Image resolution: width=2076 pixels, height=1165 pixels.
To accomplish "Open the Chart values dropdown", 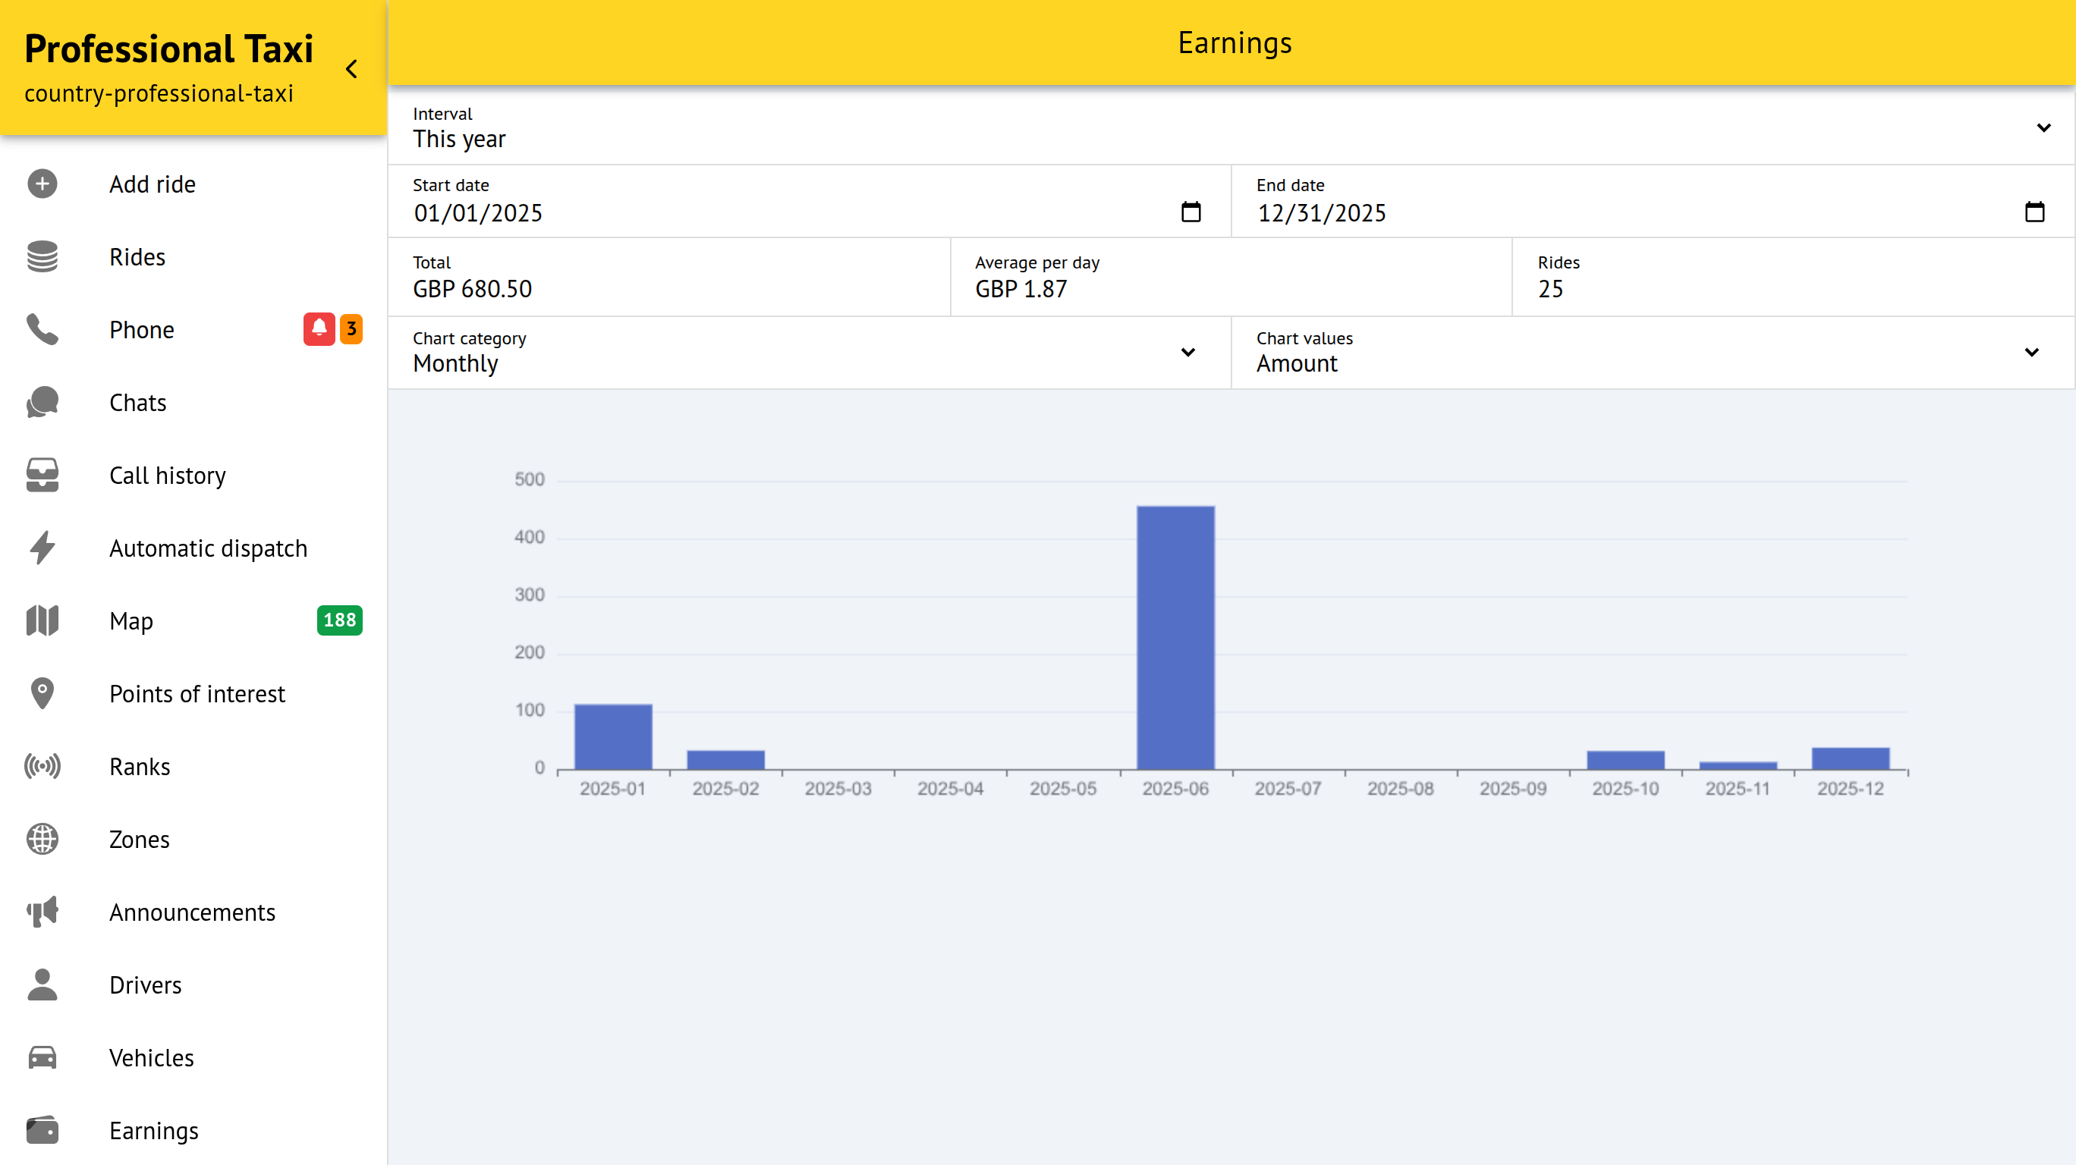I will click(2031, 352).
